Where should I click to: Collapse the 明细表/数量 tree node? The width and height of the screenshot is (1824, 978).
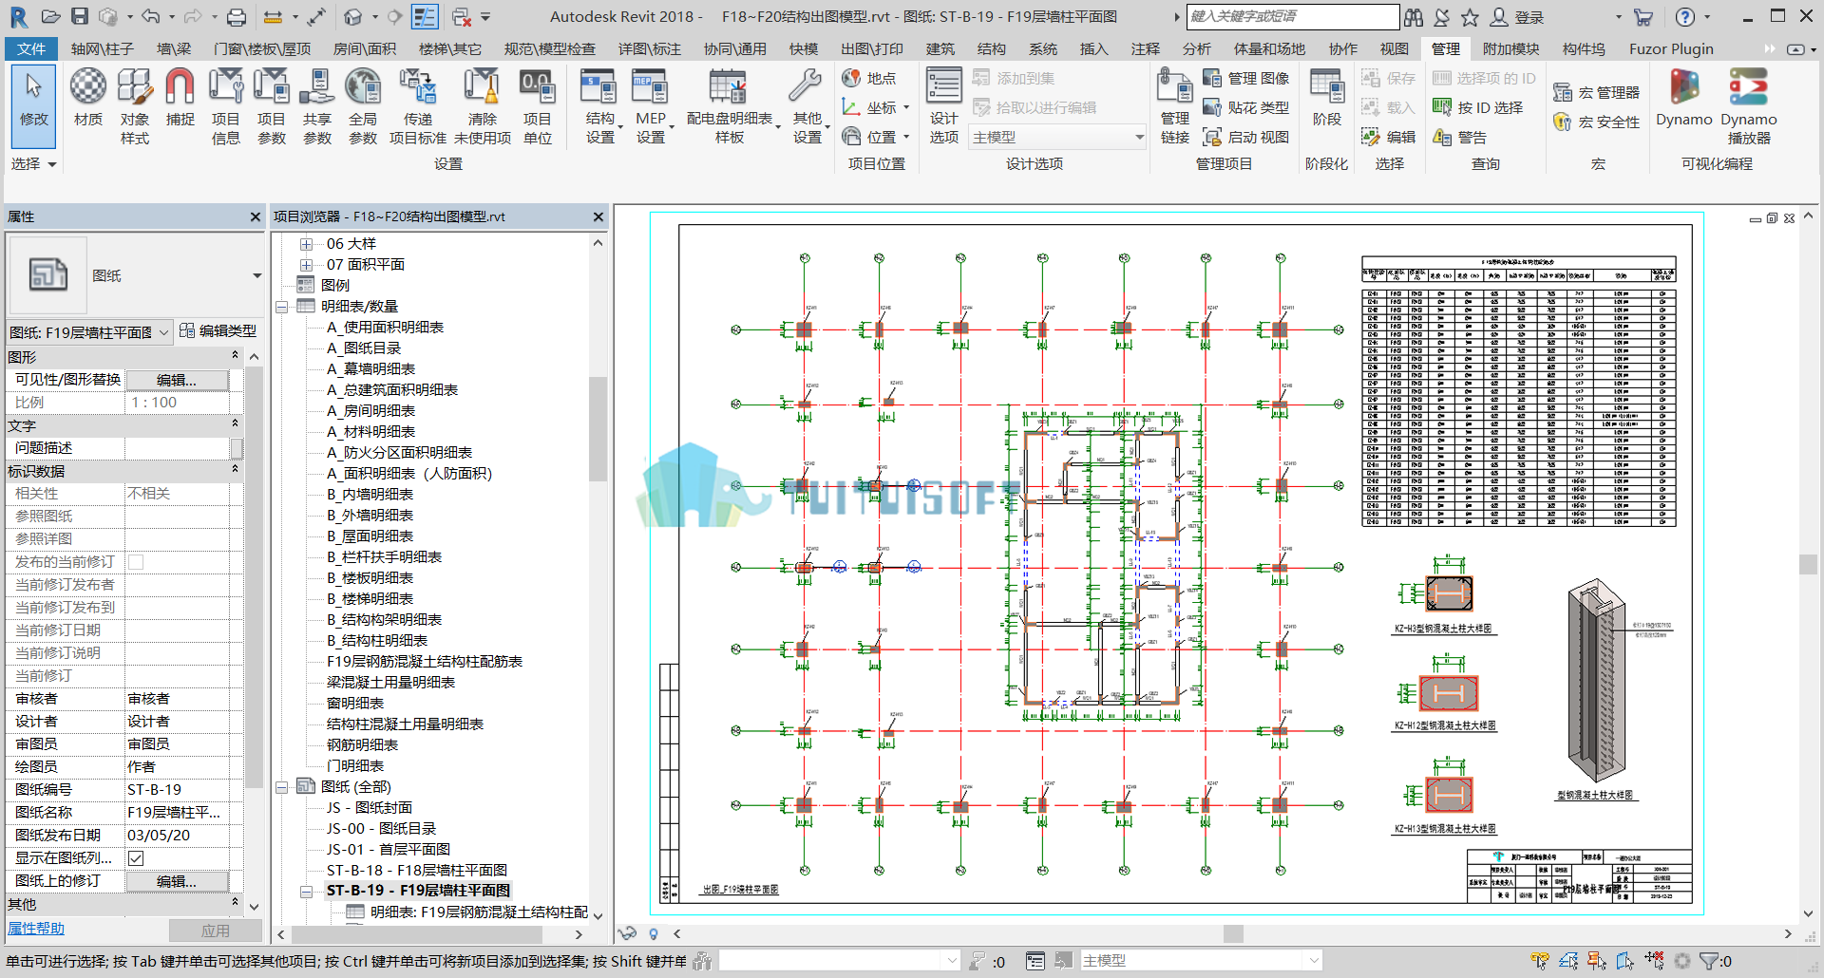(282, 307)
